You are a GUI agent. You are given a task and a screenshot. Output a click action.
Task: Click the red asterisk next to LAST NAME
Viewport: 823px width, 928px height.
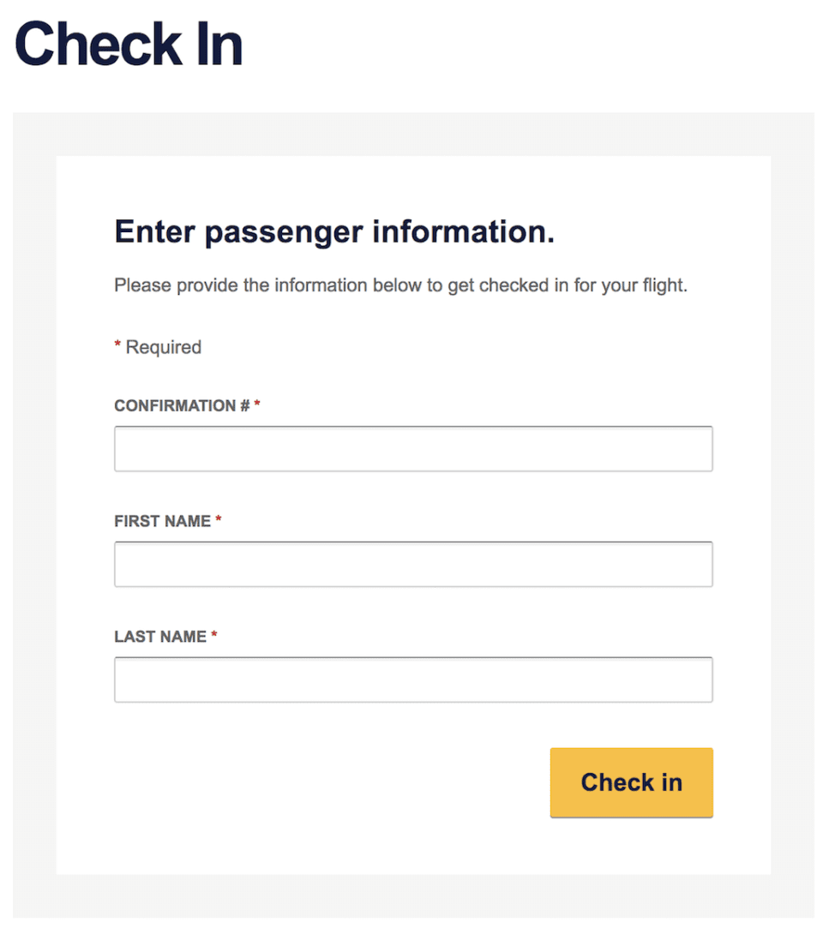pos(214,636)
